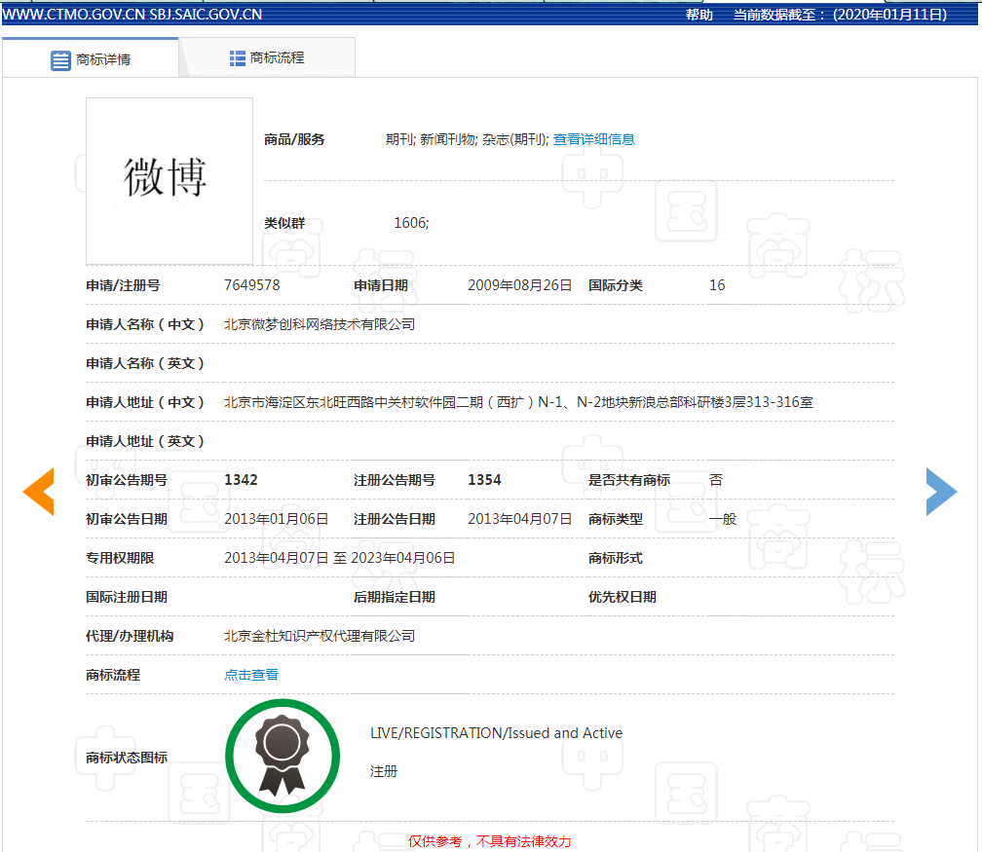The height and width of the screenshot is (852, 982).
Task: Select goods text 期刊; 新闻刊物; 杂志(期刊);
Action: 468,139
